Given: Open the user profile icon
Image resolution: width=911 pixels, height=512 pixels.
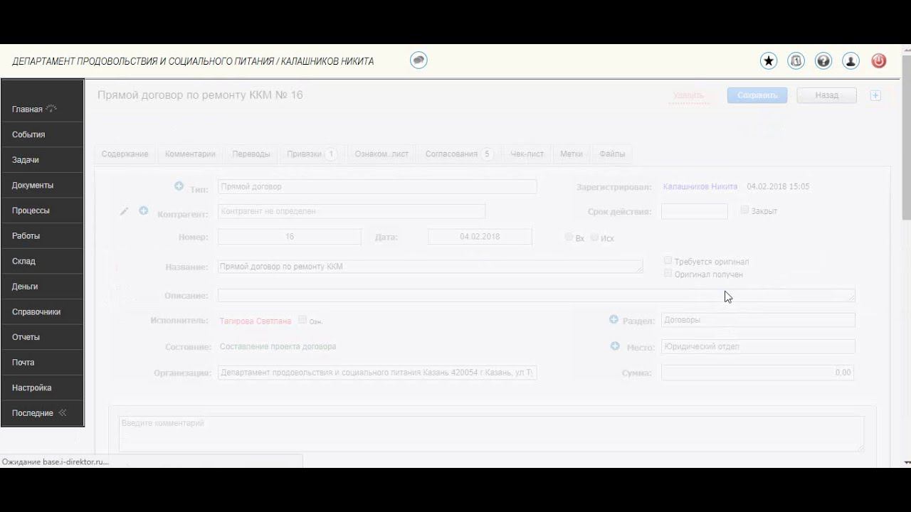Looking at the screenshot, I should pyautogui.click(x=851, y=61).
